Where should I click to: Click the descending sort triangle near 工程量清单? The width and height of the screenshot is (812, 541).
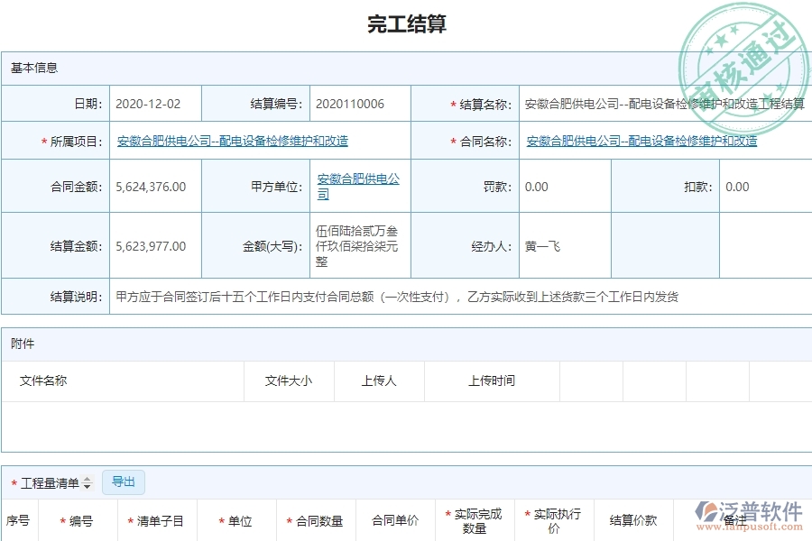click(87, 487)
